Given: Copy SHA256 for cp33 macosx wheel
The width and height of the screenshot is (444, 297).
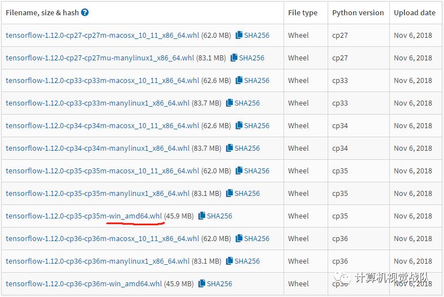Looking at the screenshot, I should click(253, 80).
